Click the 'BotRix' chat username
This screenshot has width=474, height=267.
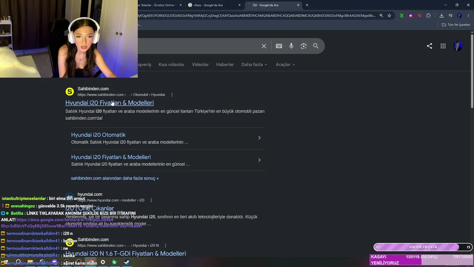point(17,214)
